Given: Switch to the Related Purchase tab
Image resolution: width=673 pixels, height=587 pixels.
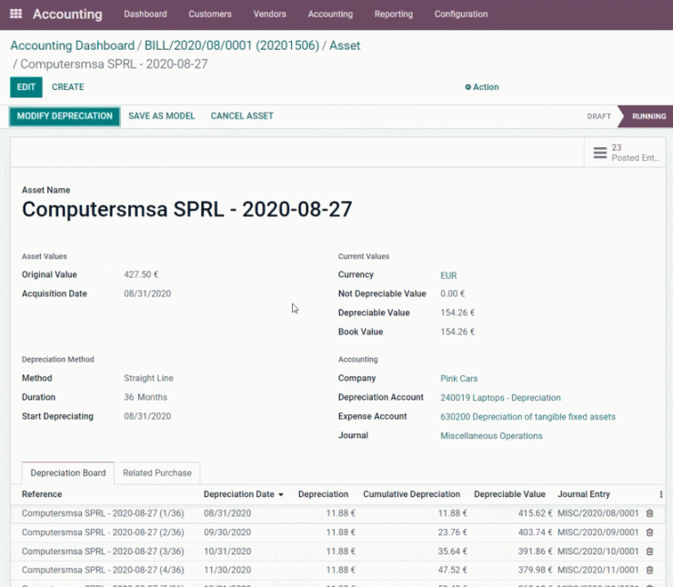Looking at the screenshot, I should (157, 473).
